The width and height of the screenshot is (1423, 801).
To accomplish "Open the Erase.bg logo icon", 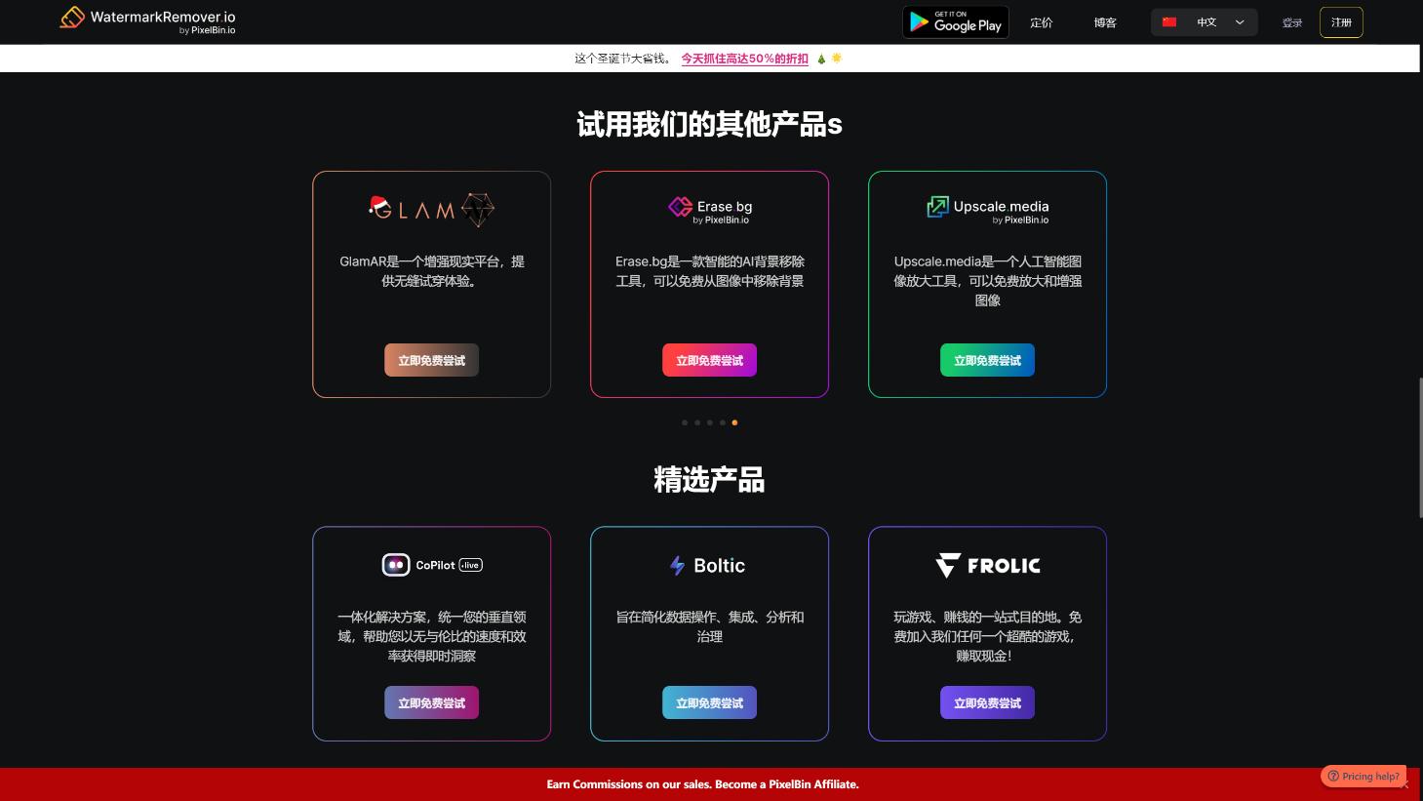I will coord(680,206).
